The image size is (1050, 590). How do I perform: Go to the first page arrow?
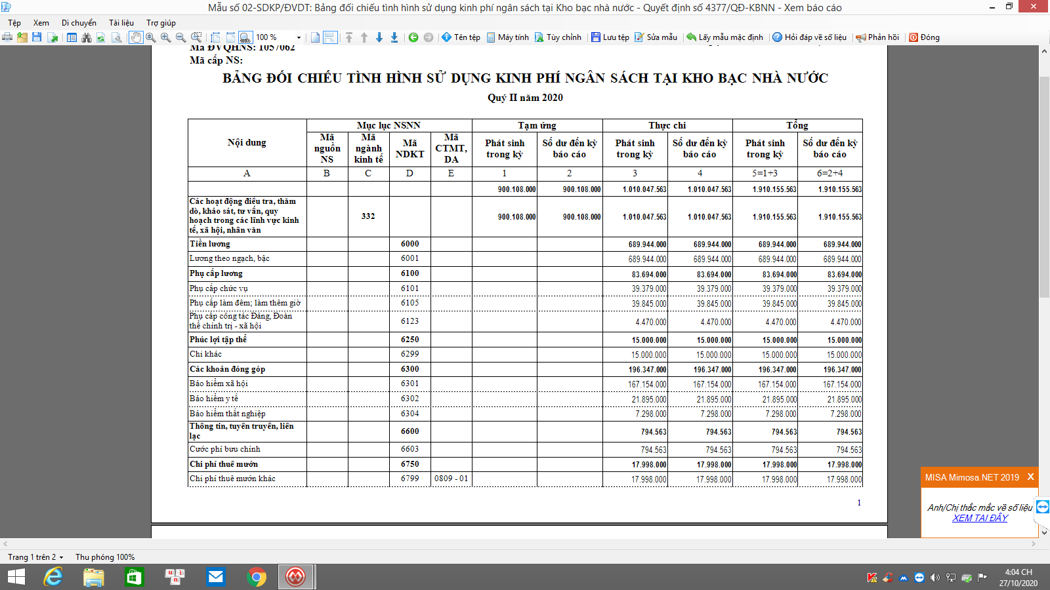(x=349, y=37)
